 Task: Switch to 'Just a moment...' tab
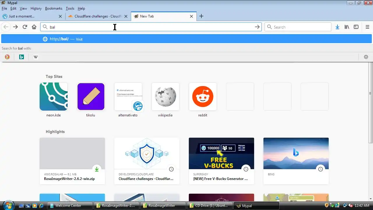coord(32,16)
